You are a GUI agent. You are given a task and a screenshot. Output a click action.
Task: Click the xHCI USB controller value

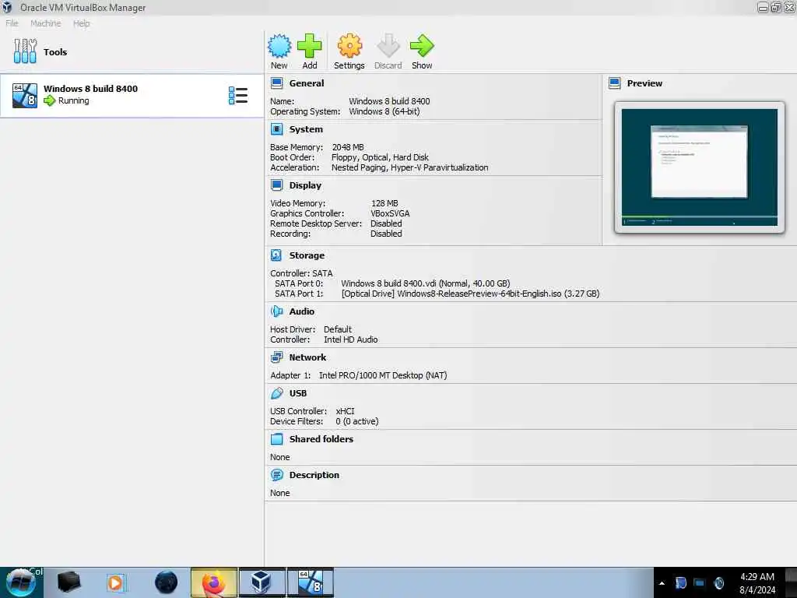click(x=345, y=411)
